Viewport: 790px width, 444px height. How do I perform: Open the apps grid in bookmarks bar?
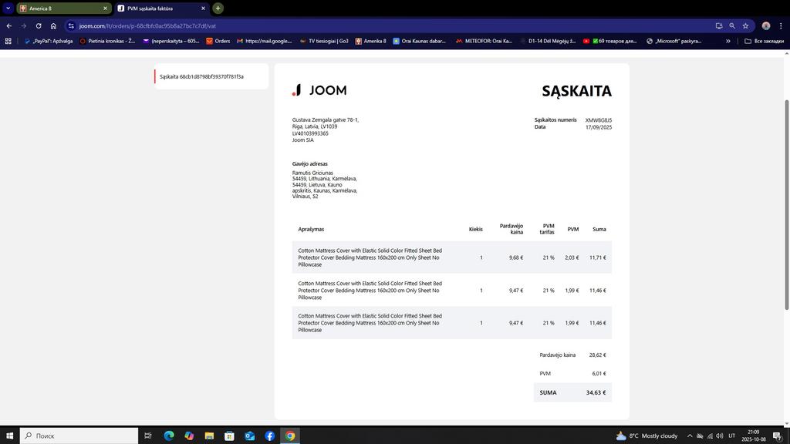(8, 41)
